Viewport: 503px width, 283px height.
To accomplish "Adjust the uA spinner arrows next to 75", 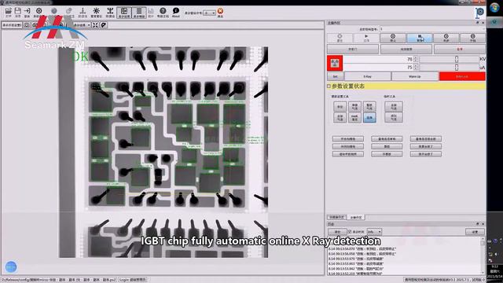I will click(416, 68).
